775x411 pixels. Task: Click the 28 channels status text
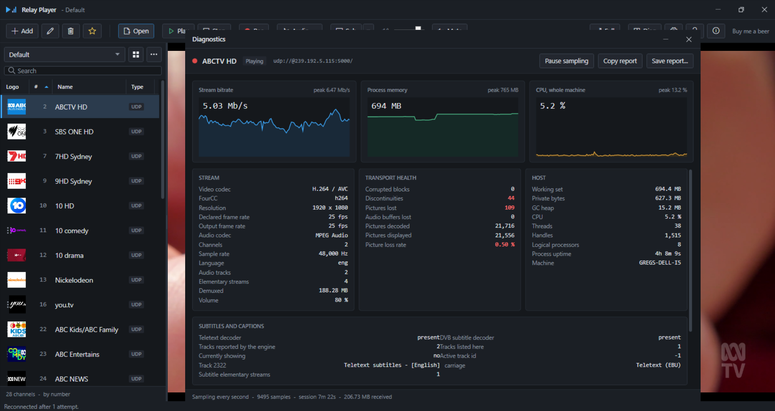pos(21,394)
